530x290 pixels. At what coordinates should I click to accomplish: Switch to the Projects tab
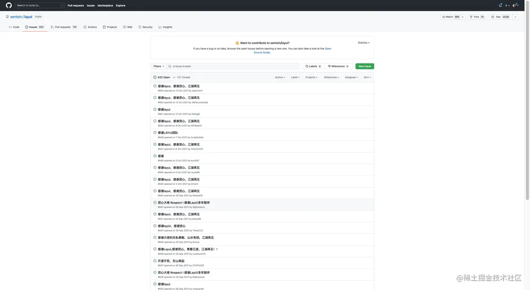coord(110,27)
